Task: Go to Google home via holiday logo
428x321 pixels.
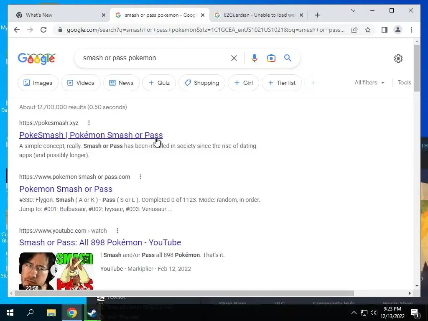Action: point(37,59)
